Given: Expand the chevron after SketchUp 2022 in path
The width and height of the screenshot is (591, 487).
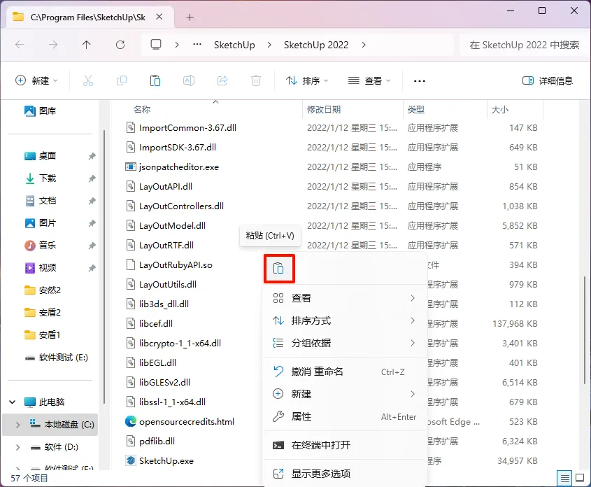Looking at the screenshot, I should click(364, 45).
